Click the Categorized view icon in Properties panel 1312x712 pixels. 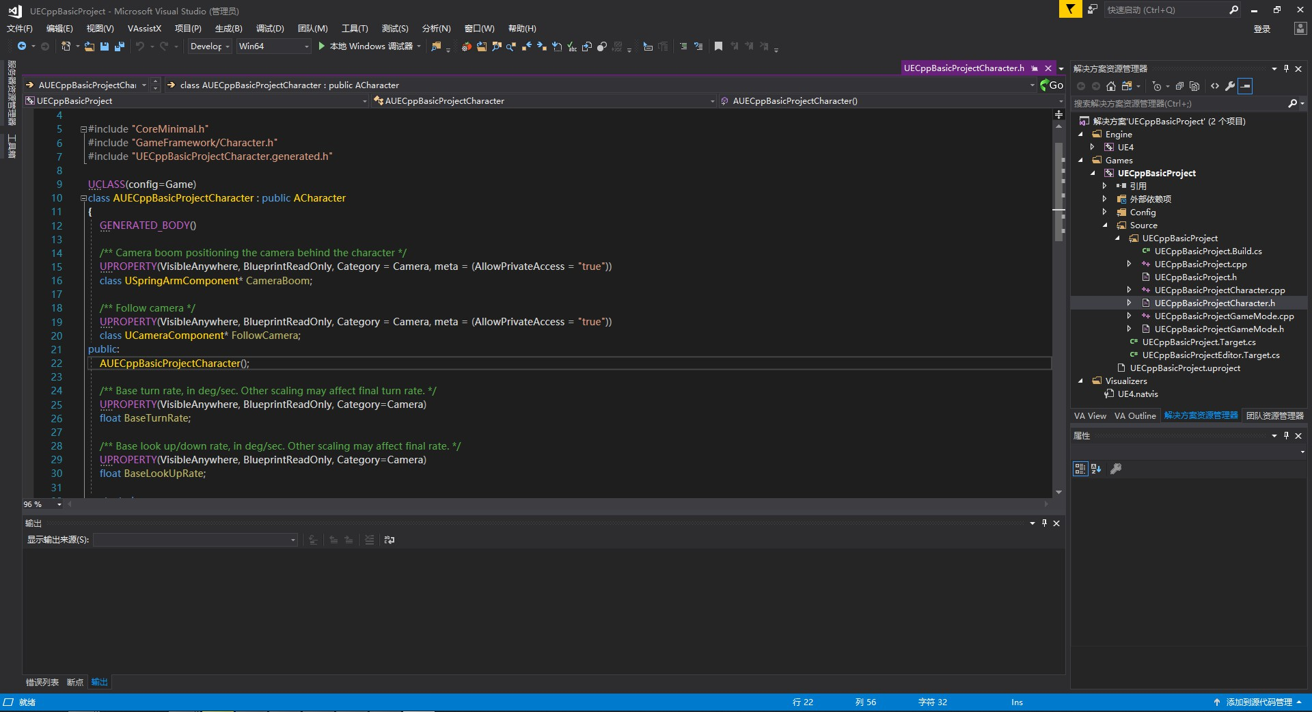(1080, 469)
